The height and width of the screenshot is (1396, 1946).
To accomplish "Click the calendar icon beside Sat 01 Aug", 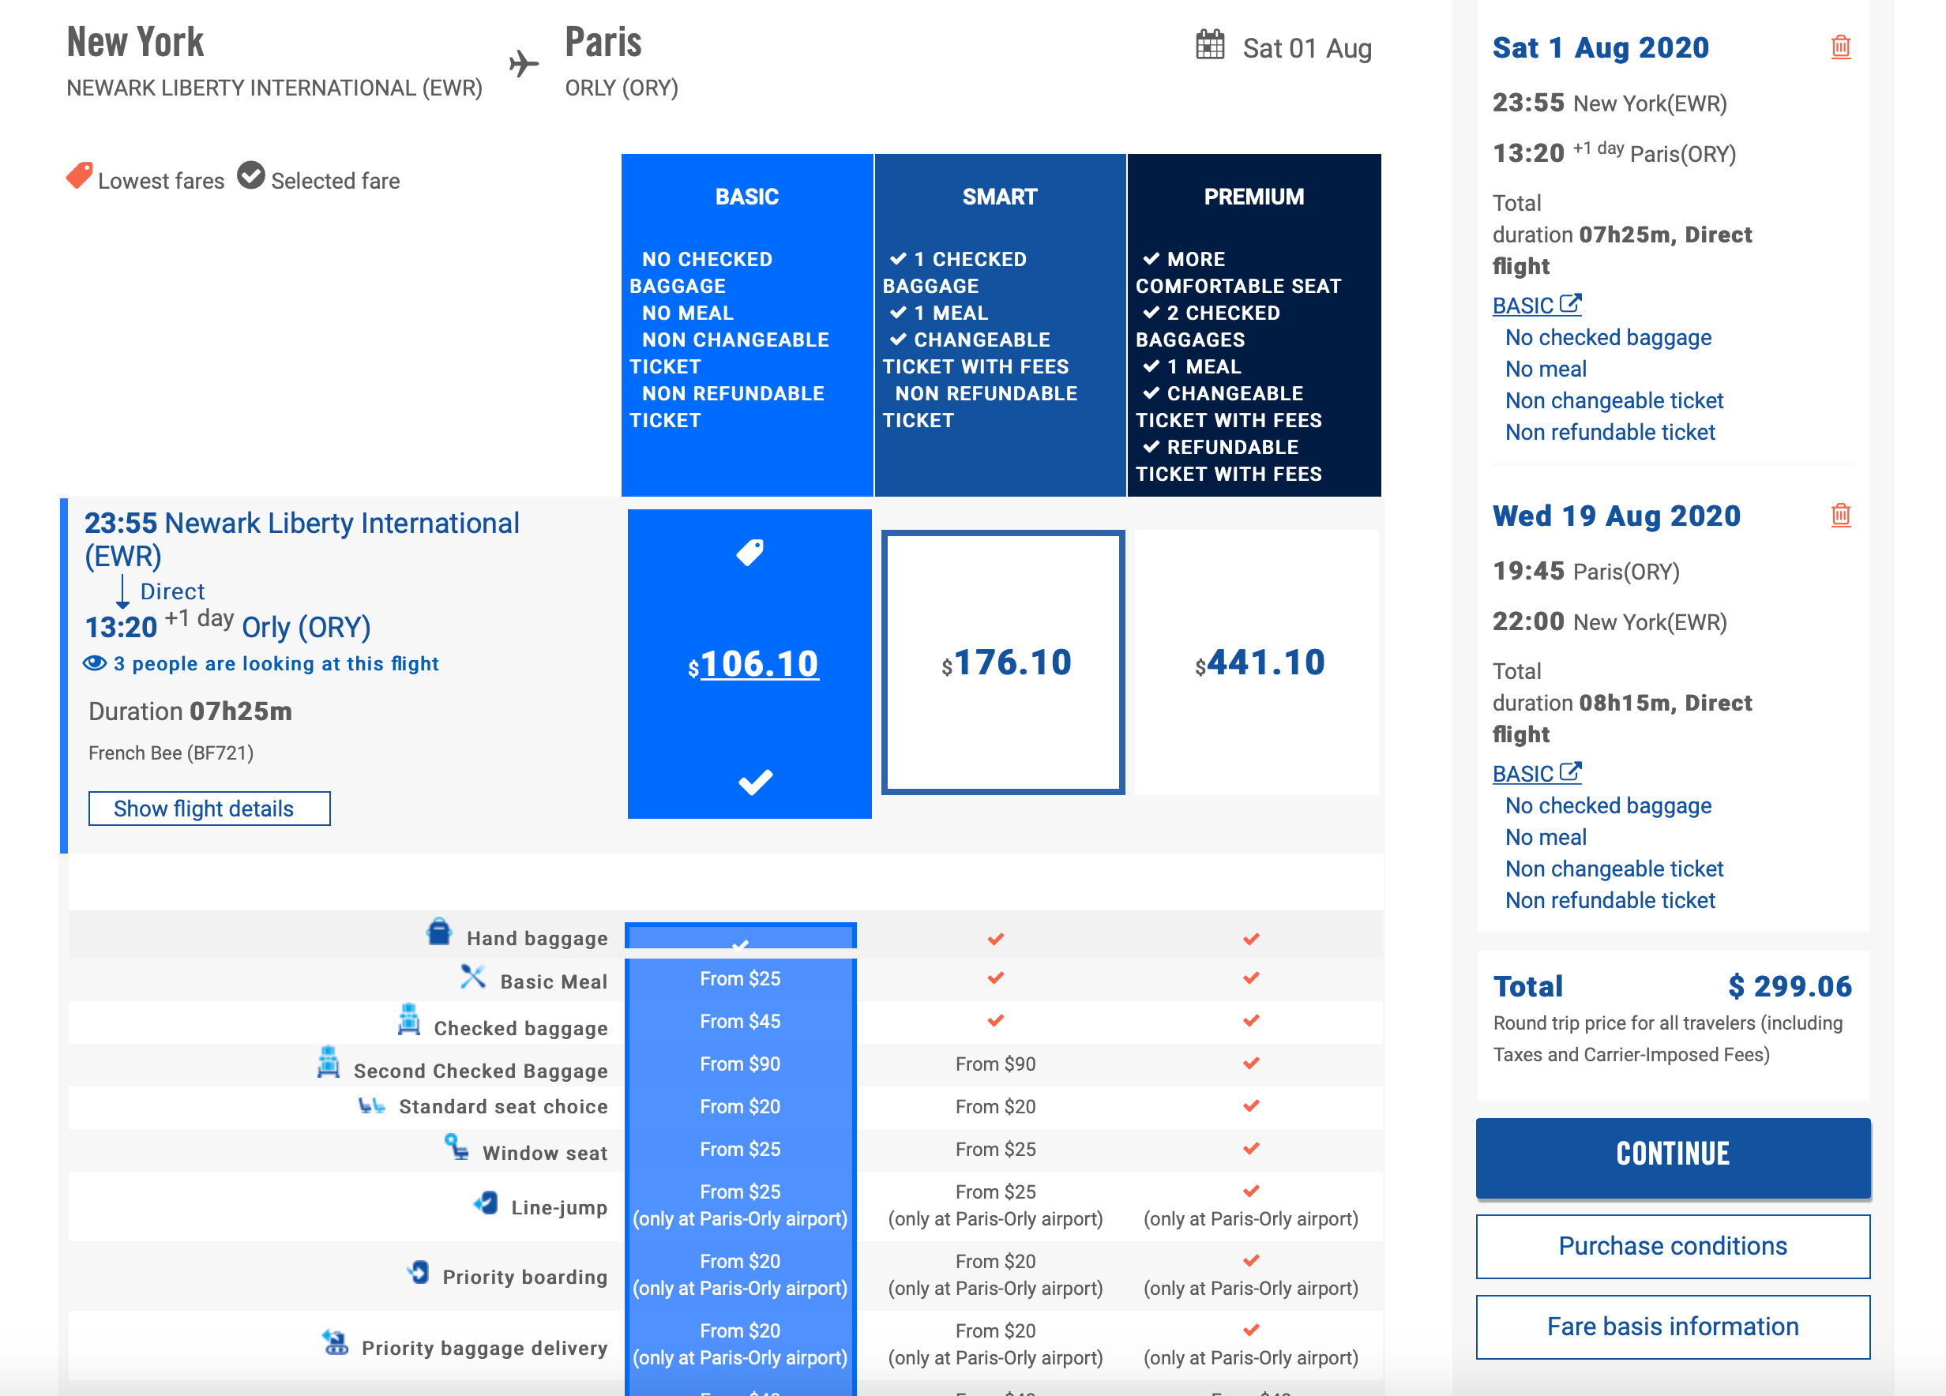I will click(1210, 45).
